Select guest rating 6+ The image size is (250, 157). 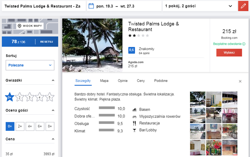(x=40, y=126)
